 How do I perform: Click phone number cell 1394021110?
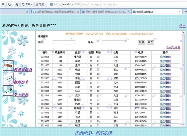[x=141, y=57]
